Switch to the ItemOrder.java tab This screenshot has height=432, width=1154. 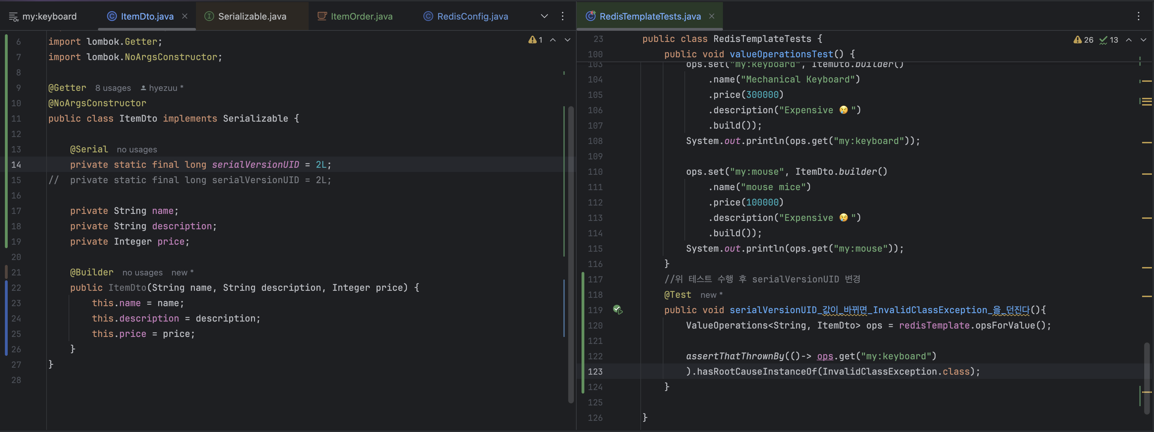click(x=361, y=16)
